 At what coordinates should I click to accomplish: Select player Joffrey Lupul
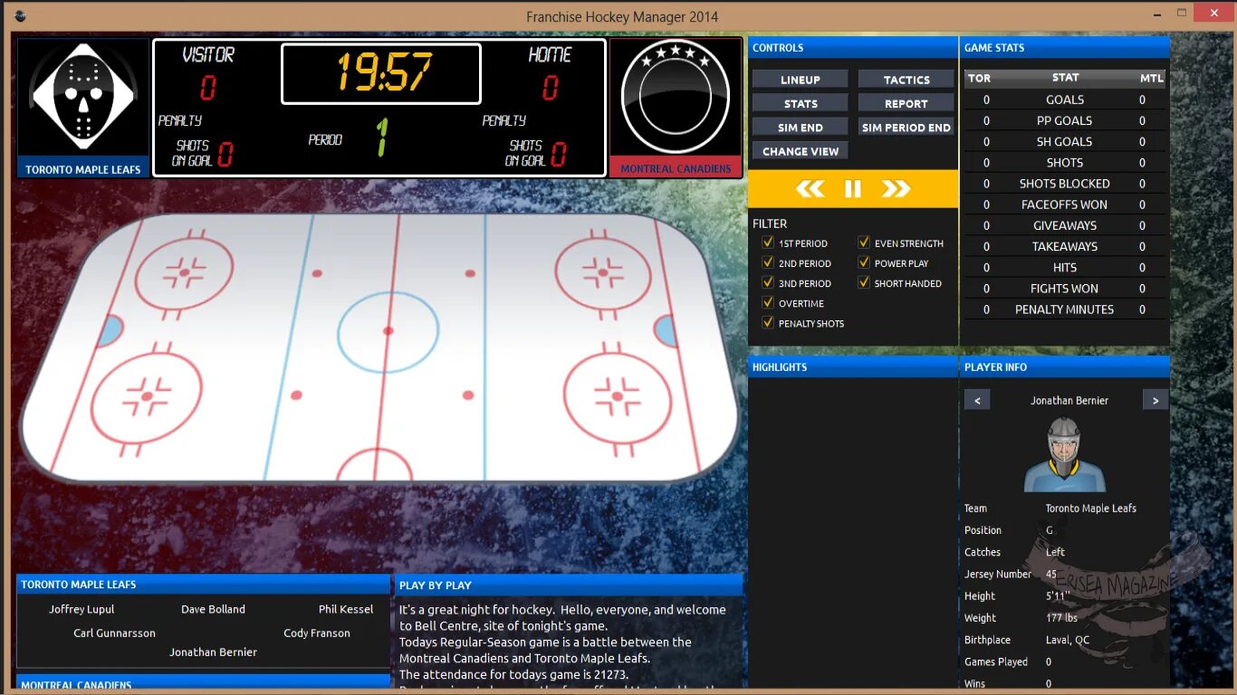(x=82, y=609)
